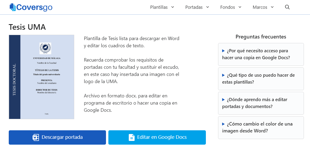
Task: Open the search magnifier icon
Action: coord(287,7)
